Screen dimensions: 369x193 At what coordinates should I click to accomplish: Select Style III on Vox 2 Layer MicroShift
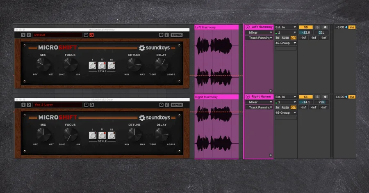point(112,135)
